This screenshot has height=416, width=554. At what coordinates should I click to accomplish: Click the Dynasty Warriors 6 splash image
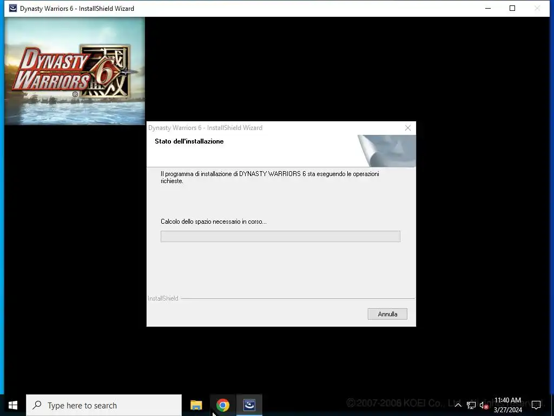pos(75,71)
